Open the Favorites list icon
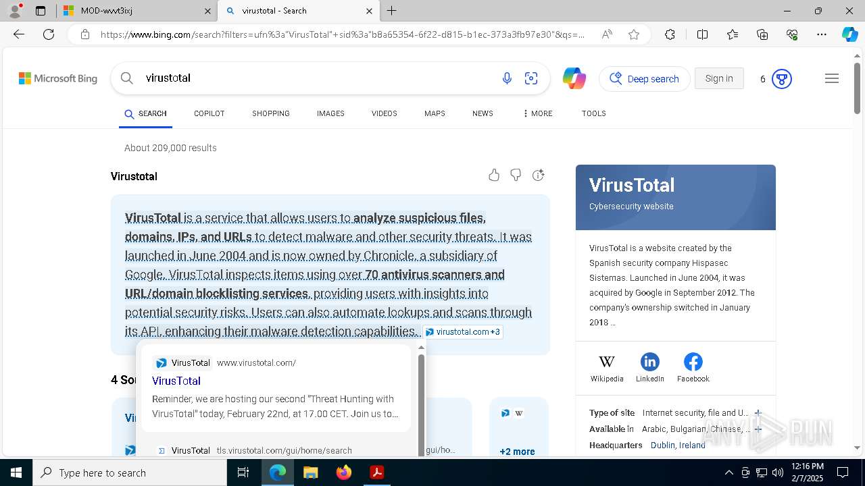Screen dimensions: 865x486 click(x=733, y=34)
